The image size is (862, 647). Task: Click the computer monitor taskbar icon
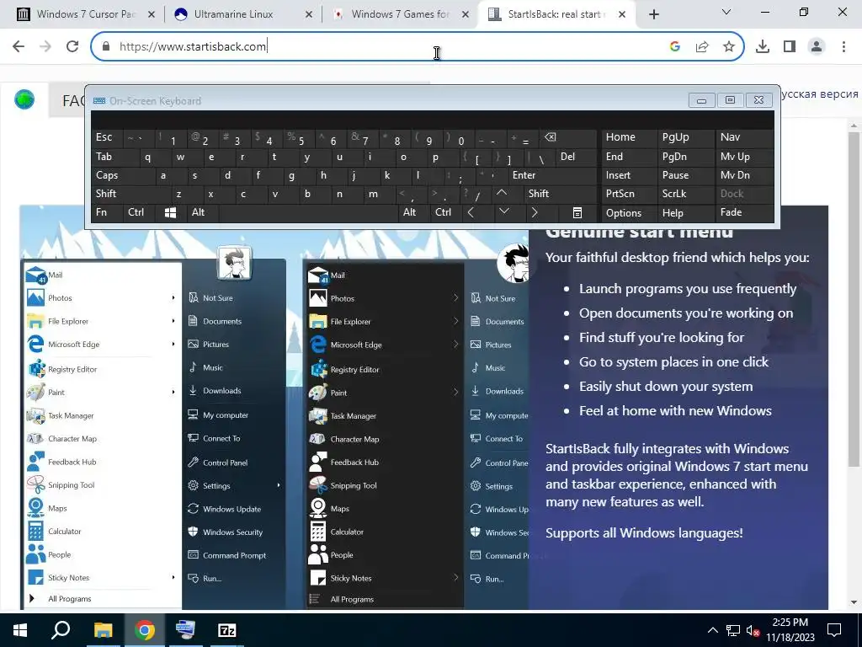tap(185, 630)
